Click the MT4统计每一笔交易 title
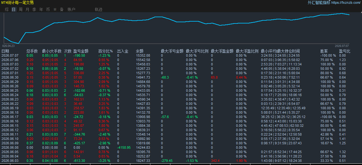This screenshot has height=165, width=362. click(x=17, y=3)
